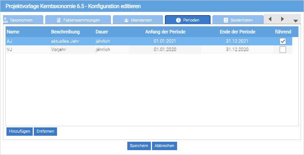Screen dimensions: 304x155
Task: Open the tab list dropdown arrow
Action: (x=296, y=21)
